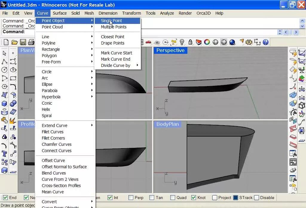
Task: Open the Orca3D menu
Action: pyautogui.click(x=204, y=13)
